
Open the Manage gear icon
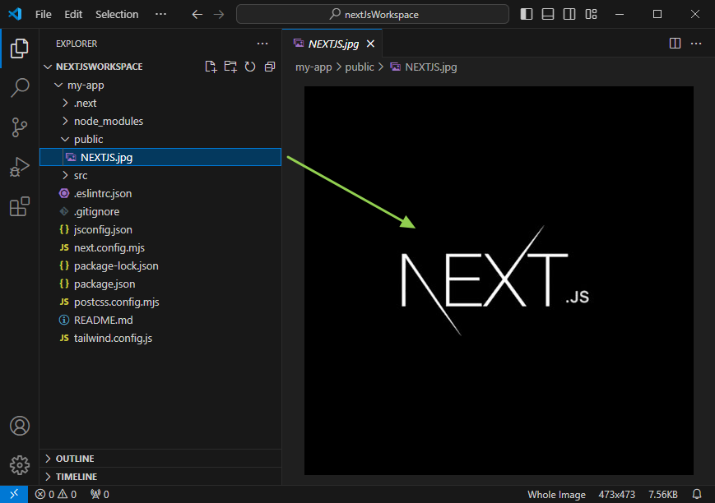tap(20, 465)
